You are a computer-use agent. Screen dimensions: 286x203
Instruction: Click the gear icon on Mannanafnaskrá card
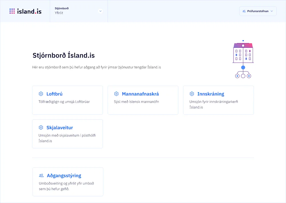pos(116,94)
